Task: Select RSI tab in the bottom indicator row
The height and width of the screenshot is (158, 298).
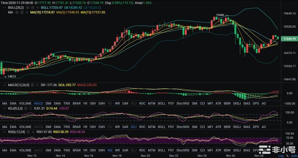Action: (x=110, y=150)
